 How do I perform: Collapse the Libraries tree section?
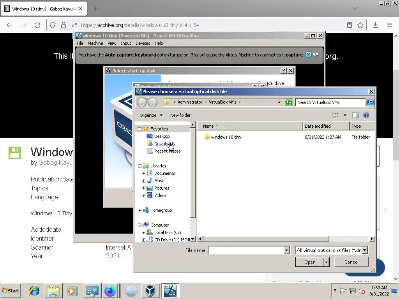click(140, 166)
